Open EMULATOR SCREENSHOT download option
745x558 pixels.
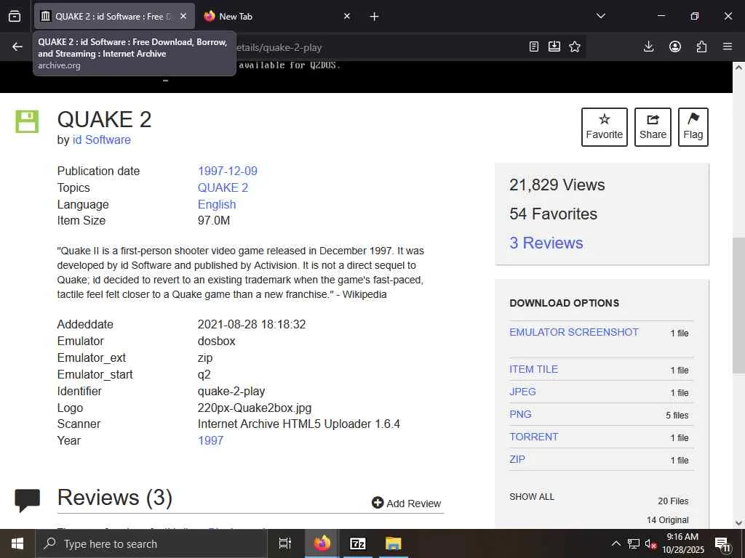point(574,332)
